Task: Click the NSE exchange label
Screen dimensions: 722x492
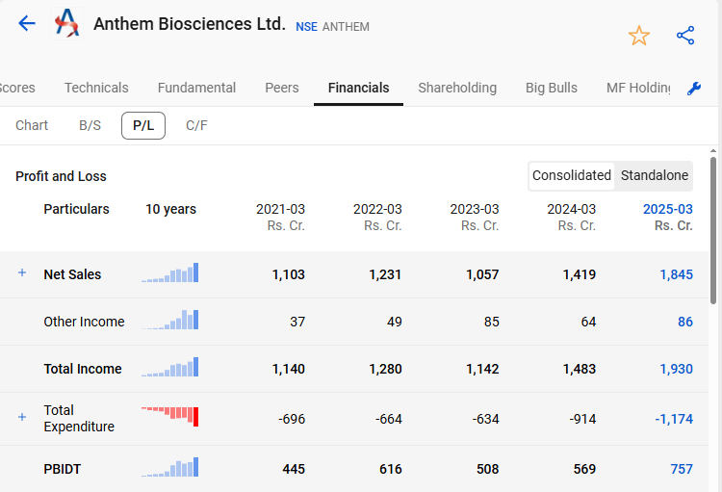Action: (306, 27)
